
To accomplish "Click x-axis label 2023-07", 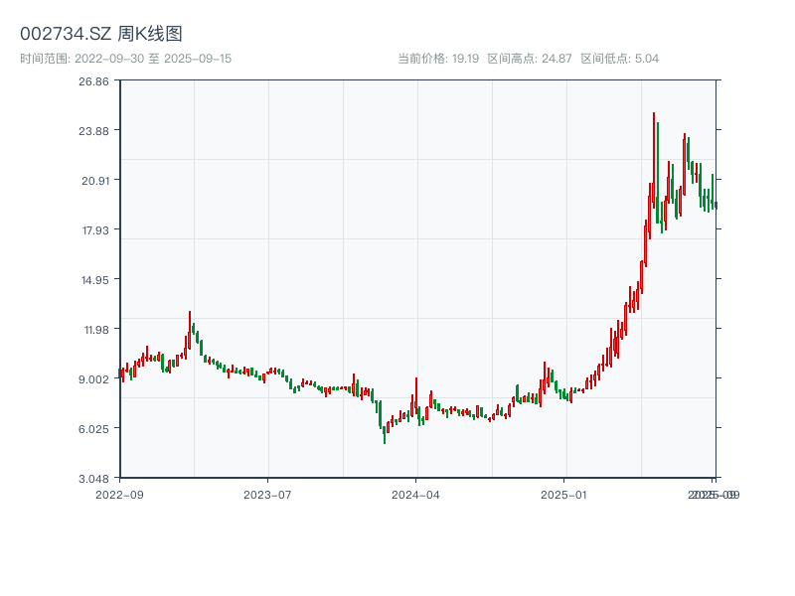I will pos(267,495).
